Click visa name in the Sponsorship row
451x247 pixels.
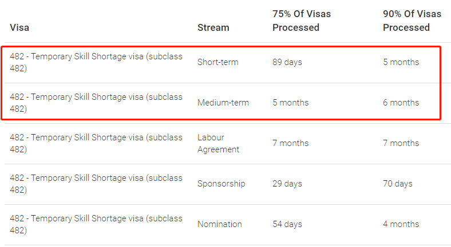pyautogui.click(x=96, y=184)
